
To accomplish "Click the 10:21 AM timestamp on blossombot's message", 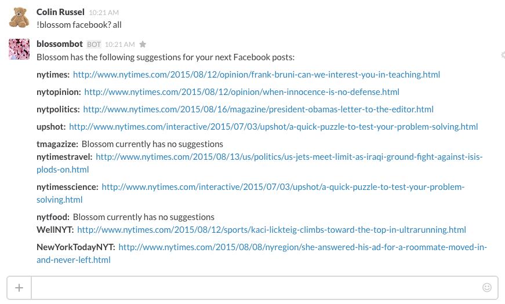I will [x=119, y=45].
